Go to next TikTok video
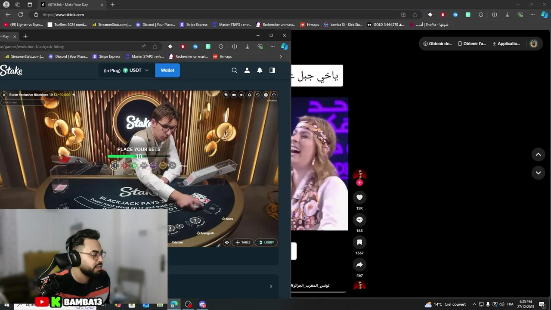Image resolution: width=551 pixels, height=310 pixels. click(x=538, y=173)
